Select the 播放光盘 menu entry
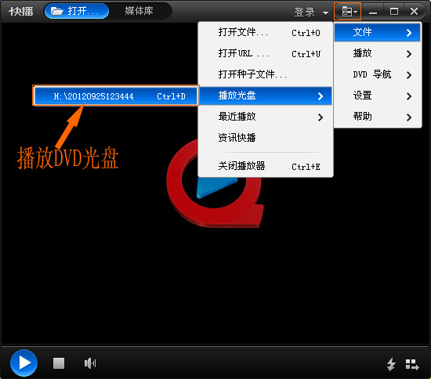 click(x=266, y=96)
